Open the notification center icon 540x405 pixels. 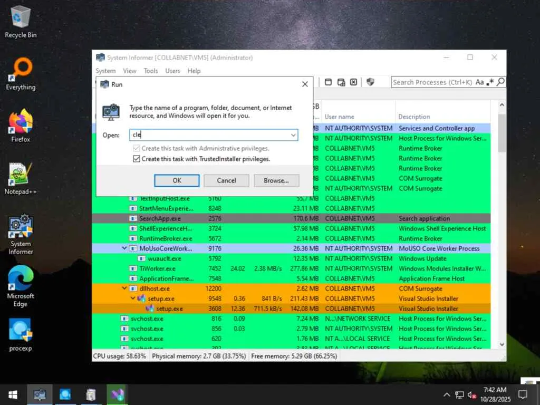[x=523, y=394]
